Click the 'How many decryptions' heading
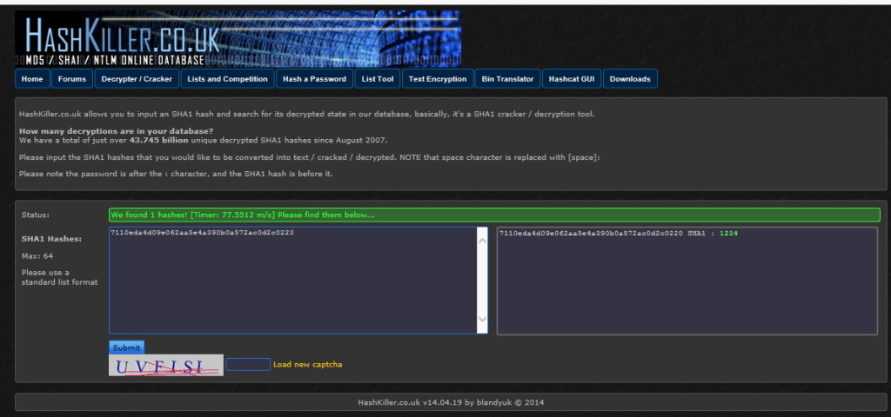This screenshot has width=891, height=417. point(116,131)
